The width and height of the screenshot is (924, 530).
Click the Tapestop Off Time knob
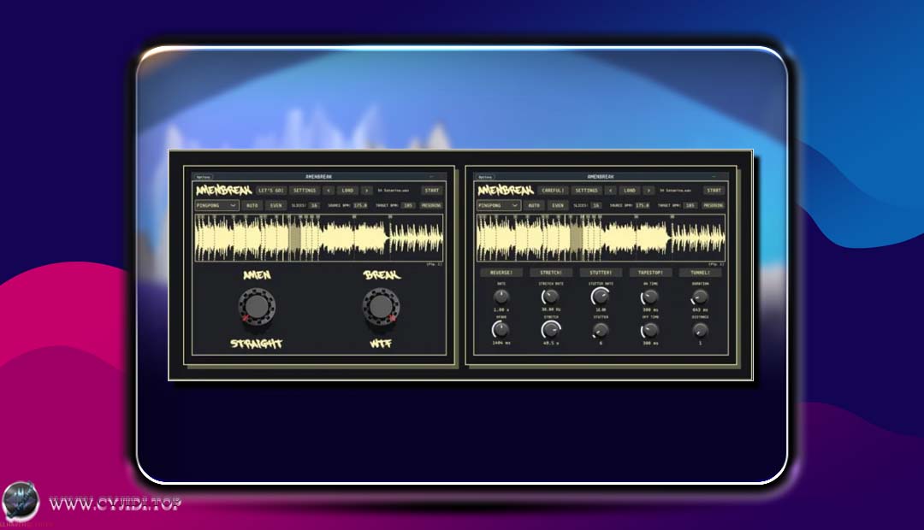tap(650, 330)
